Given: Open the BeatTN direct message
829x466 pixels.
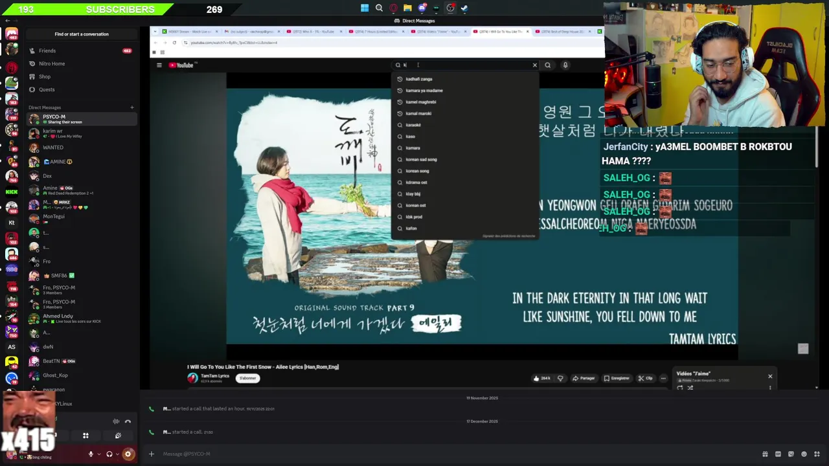Looking at the screenshot, I should (81, 361).
